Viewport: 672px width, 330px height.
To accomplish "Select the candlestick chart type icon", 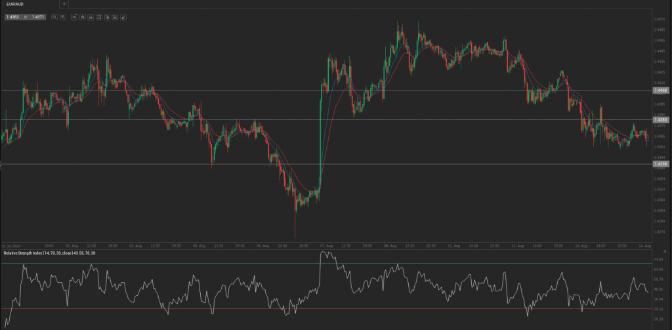I will pyautogui.click(x=82, y=16).
